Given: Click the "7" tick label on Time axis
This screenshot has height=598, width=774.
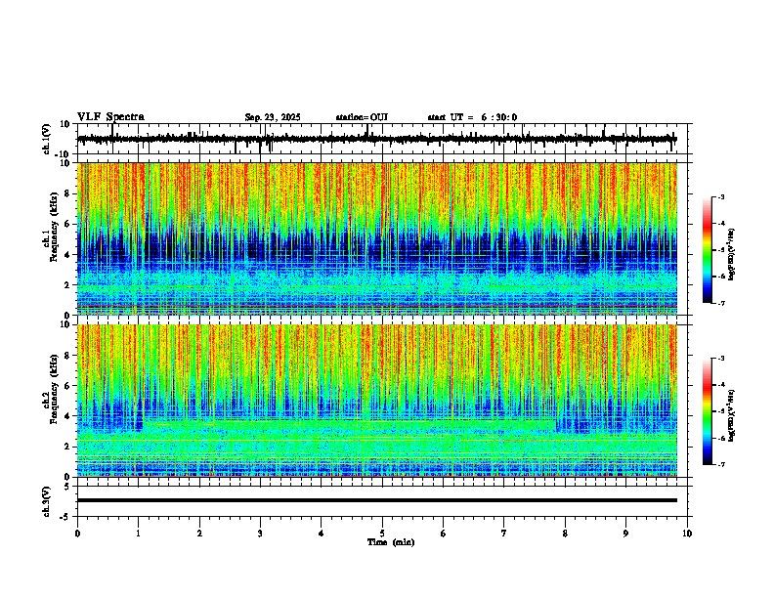Looking at the screenshot, I should coord(504,534).
